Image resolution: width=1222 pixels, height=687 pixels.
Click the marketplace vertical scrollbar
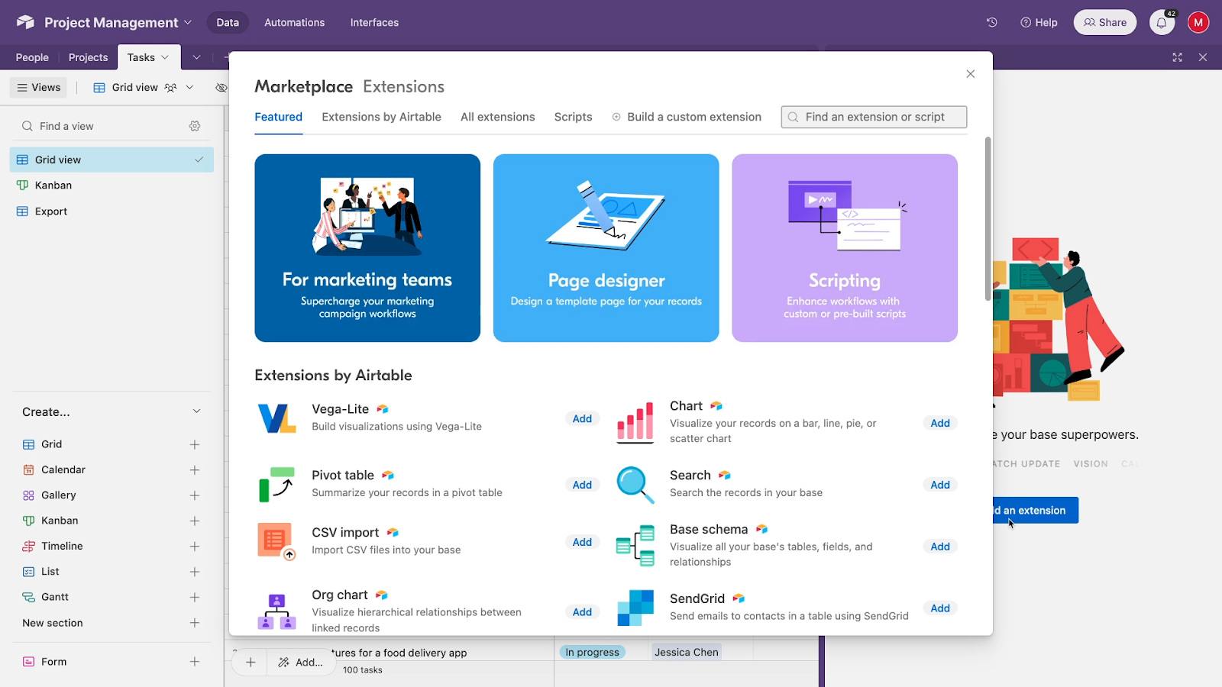[988, 219]
